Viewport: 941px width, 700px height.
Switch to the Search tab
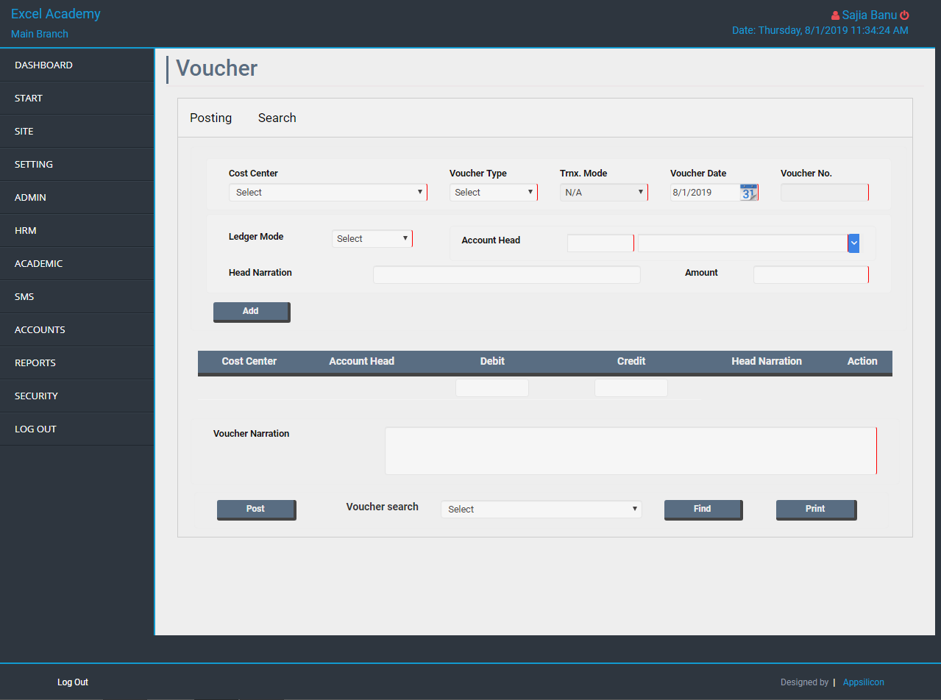pos(277,118)
